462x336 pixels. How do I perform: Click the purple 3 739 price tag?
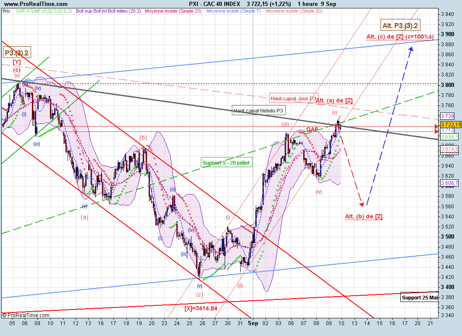(448, 116)
